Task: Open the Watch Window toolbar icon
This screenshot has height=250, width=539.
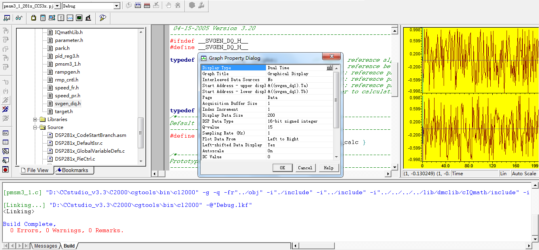Action: [x=7, y=18]
